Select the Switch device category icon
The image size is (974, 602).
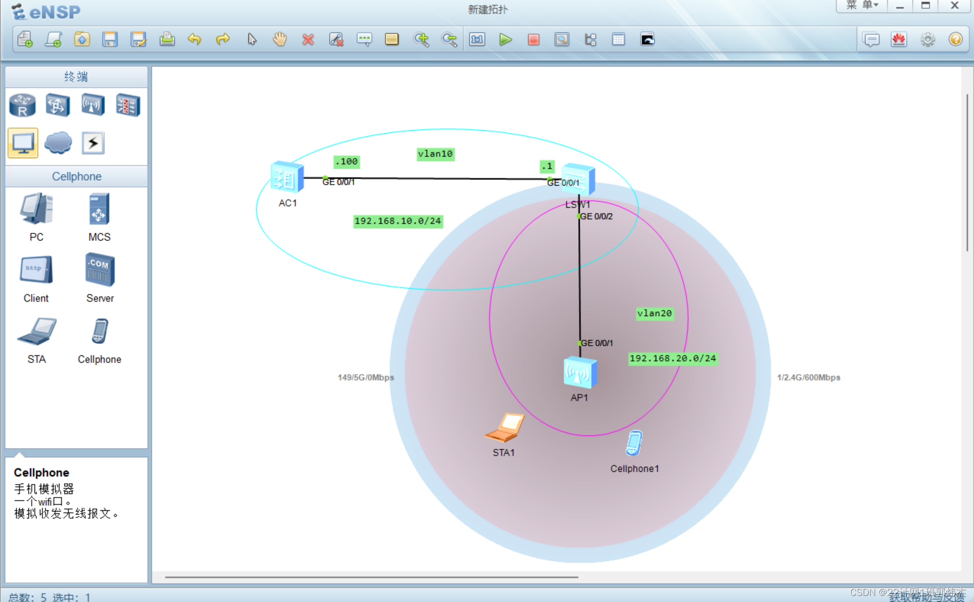pyautogui.click(x=58, y=105)
